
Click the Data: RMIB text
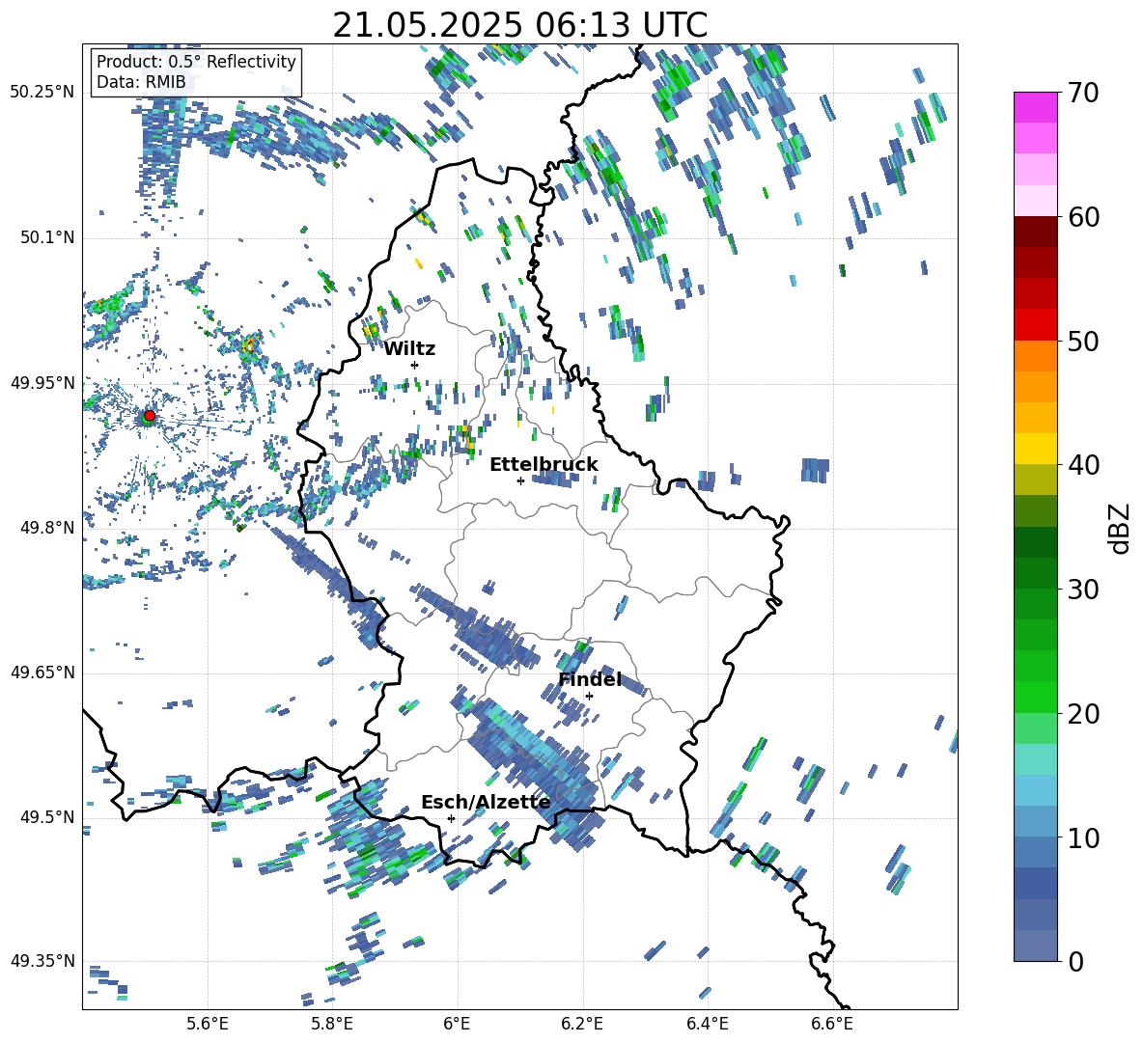tap(141, 82)
